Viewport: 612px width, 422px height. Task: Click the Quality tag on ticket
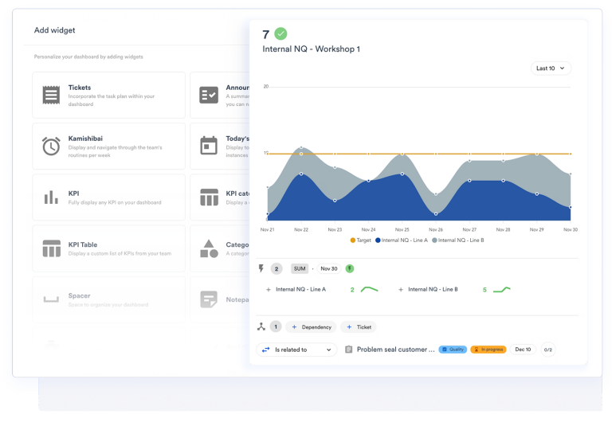pyautogui.click(x=453, y=350)
